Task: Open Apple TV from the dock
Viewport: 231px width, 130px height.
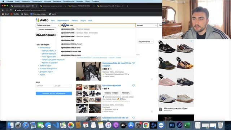Action: pos(123,125)
